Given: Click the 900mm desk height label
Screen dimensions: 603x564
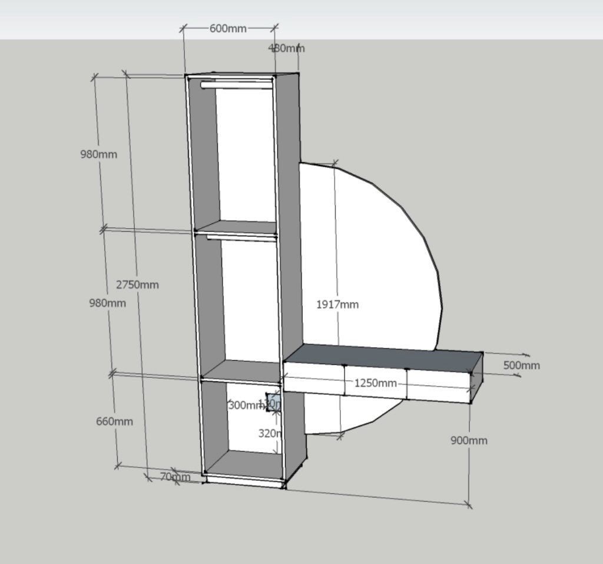Looking at the screenshot, I should click(469, 440).
